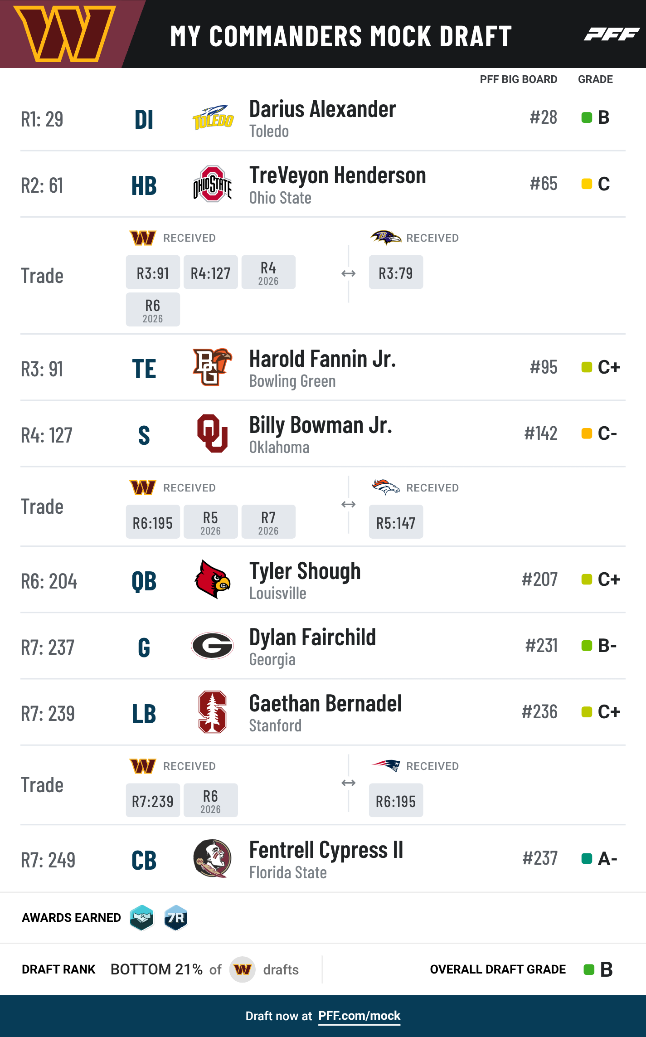
Task: Click the Ohio State team logo
Action: (x=213, y=184)
